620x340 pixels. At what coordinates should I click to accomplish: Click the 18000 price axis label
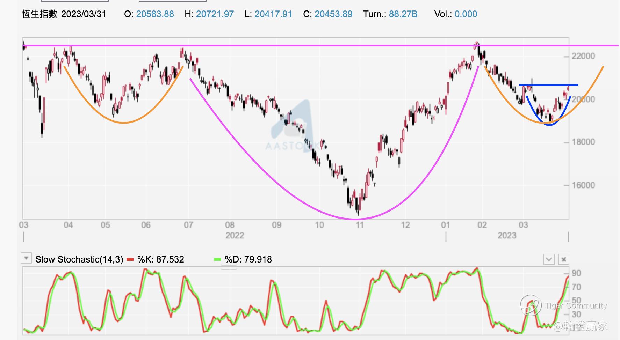pyautogui.click(x=583, y=142)
